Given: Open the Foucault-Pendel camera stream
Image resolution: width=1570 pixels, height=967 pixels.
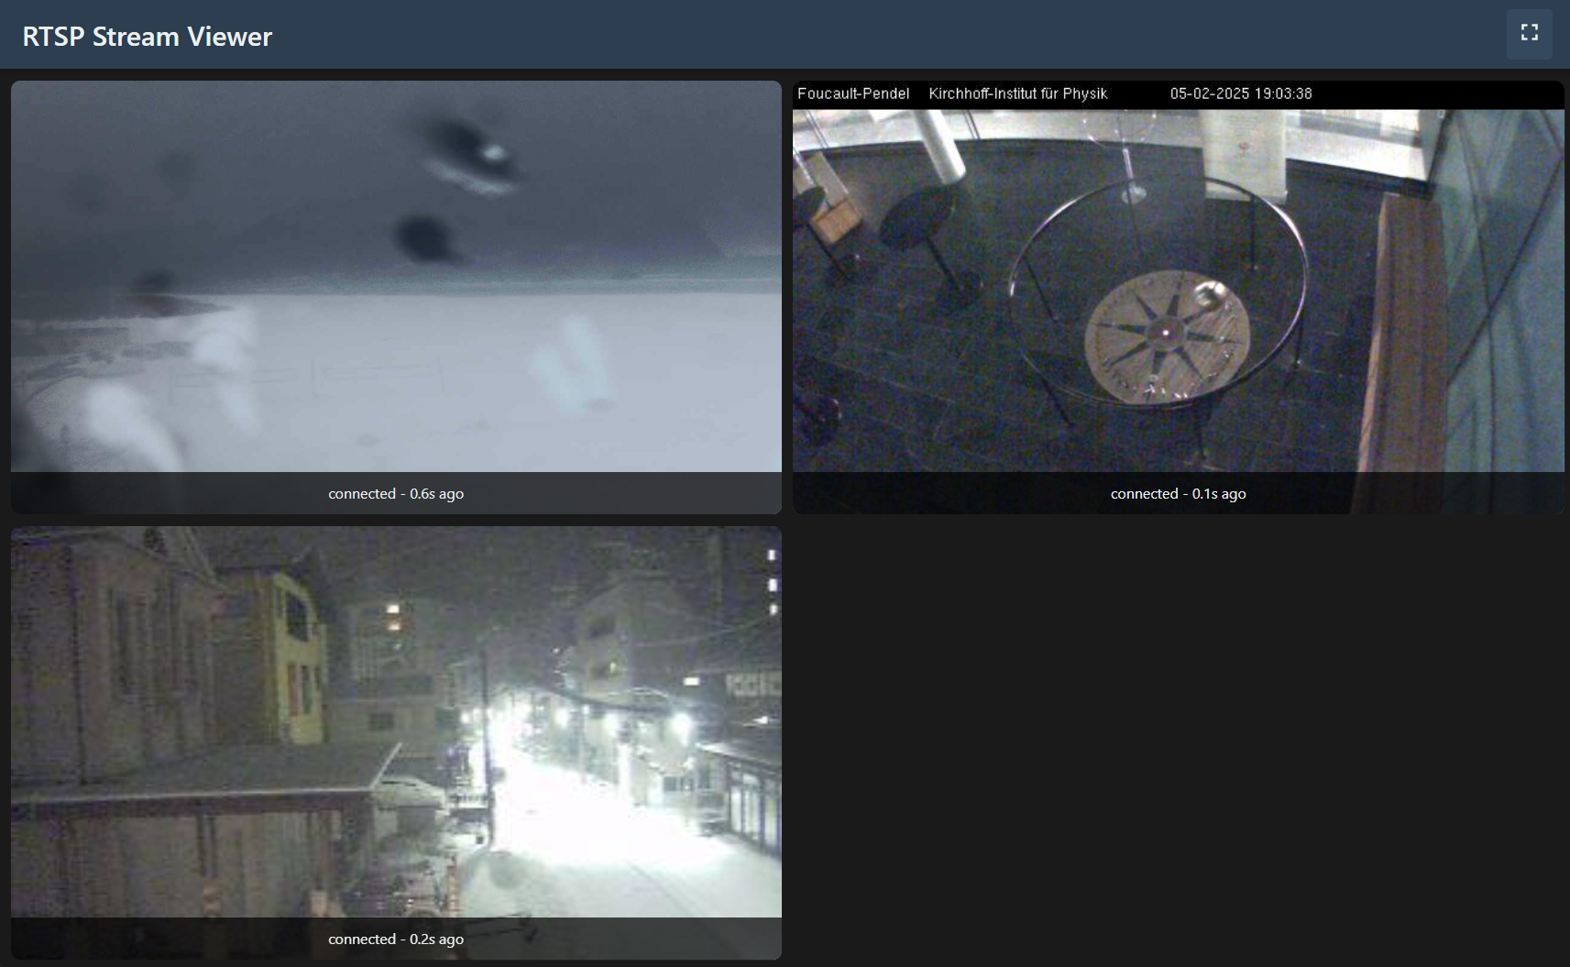Looking at the screenshot, I should 1179,293.
